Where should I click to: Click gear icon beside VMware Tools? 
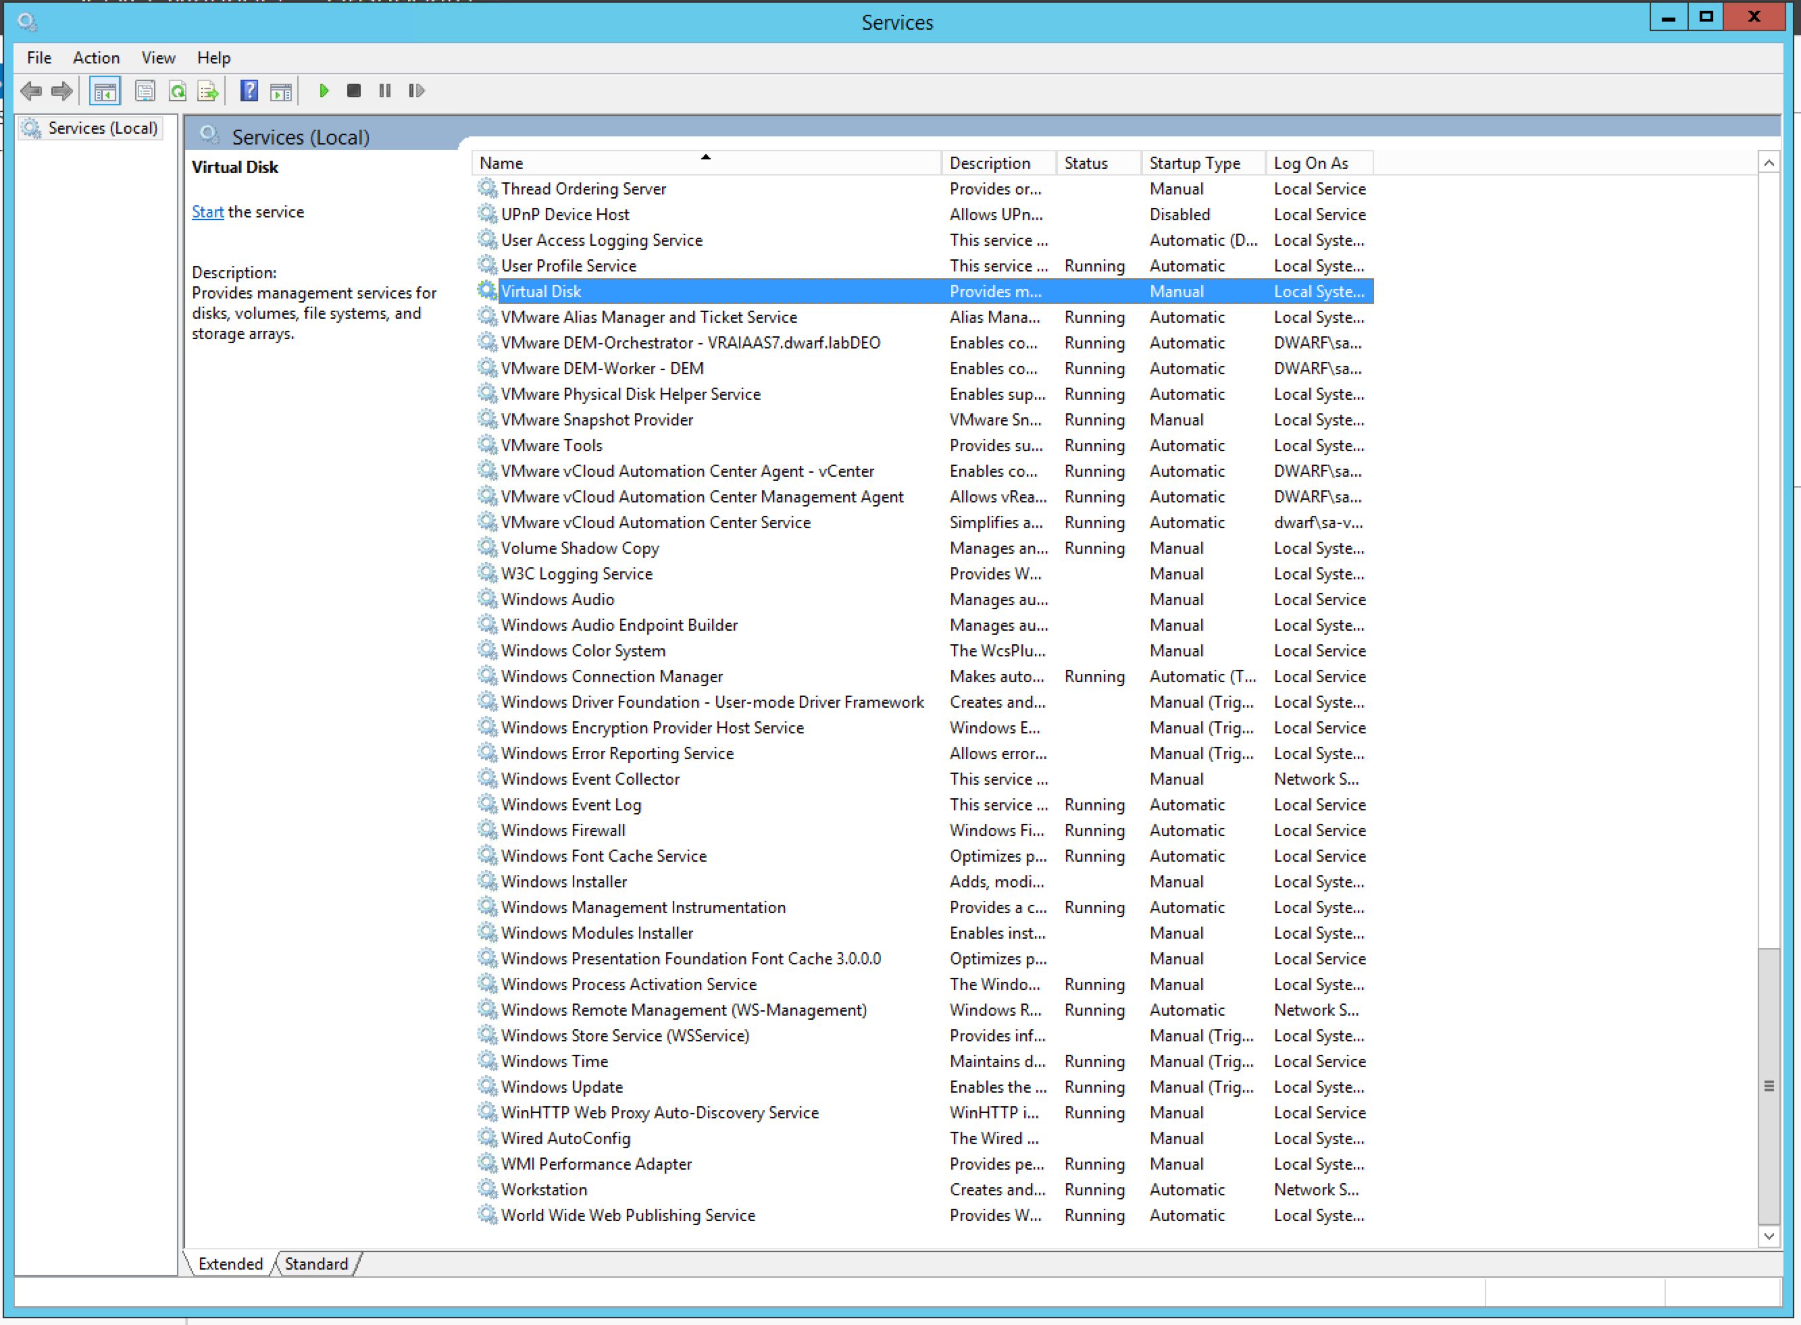pos(487,444)
